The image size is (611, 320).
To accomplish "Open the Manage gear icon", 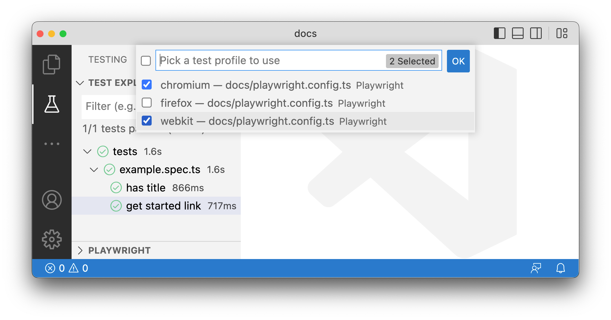I will click(52, 239).
